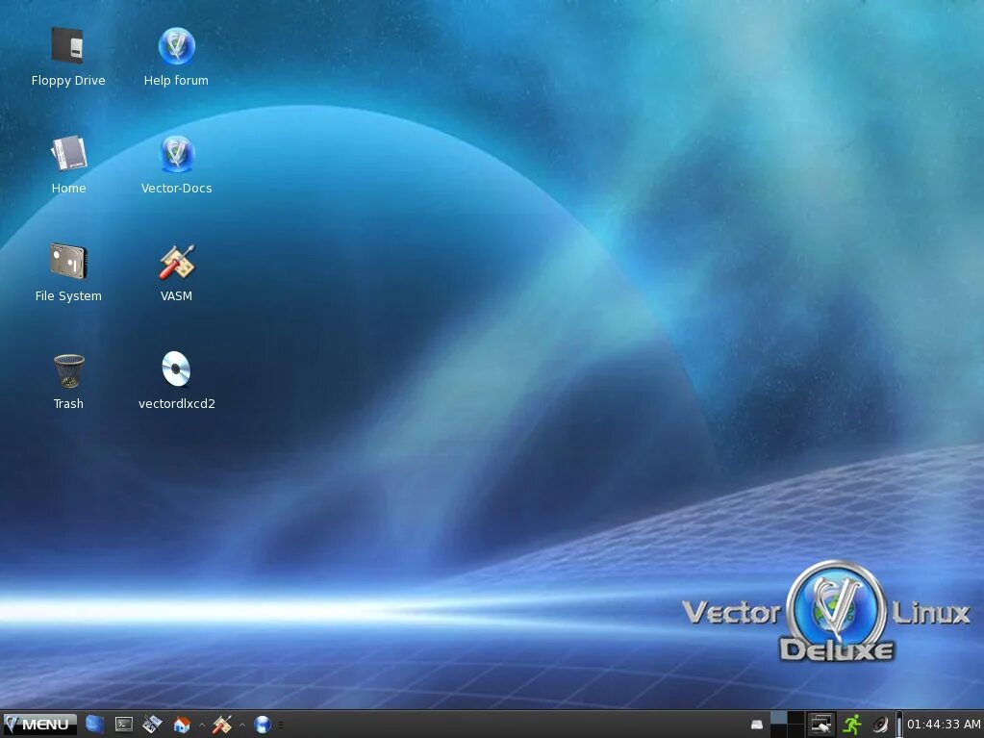Click the clock showing 01:44:33 AM
984x738 pixels.
(944, 725)
